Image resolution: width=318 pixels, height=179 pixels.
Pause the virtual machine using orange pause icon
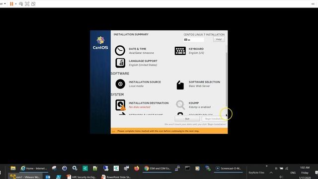tap(11, 4)
